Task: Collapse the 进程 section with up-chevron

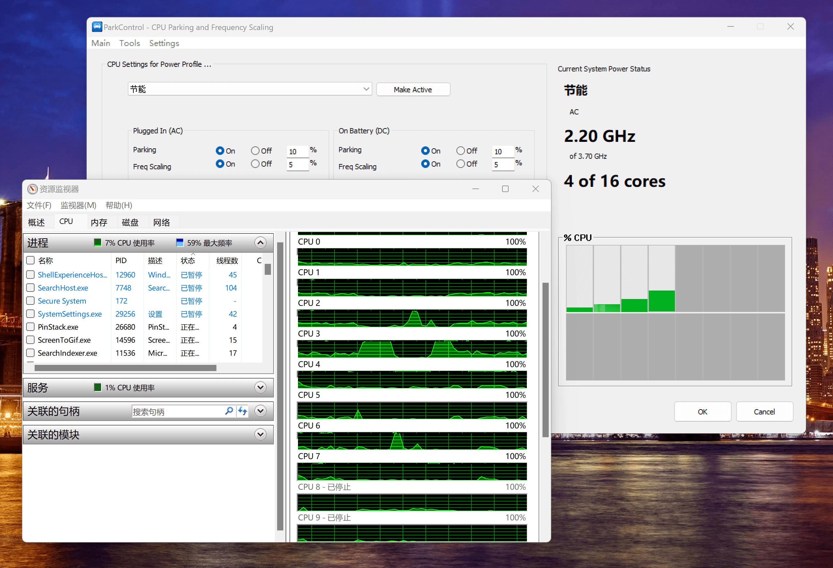Action: (x=260, y=243)
